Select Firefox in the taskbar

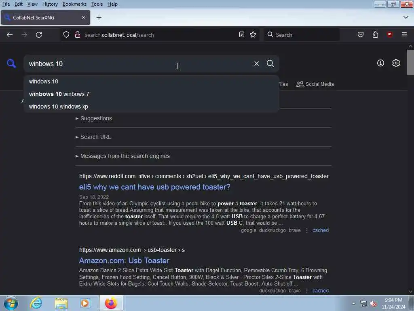[x=111, y=303]
